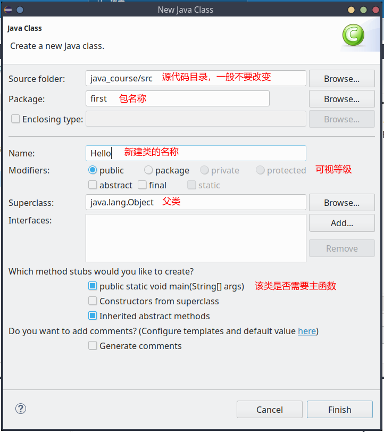This screenshot has height=432, width=384.
Task: Click Add... to add an interface
Action: click(341, 223)
